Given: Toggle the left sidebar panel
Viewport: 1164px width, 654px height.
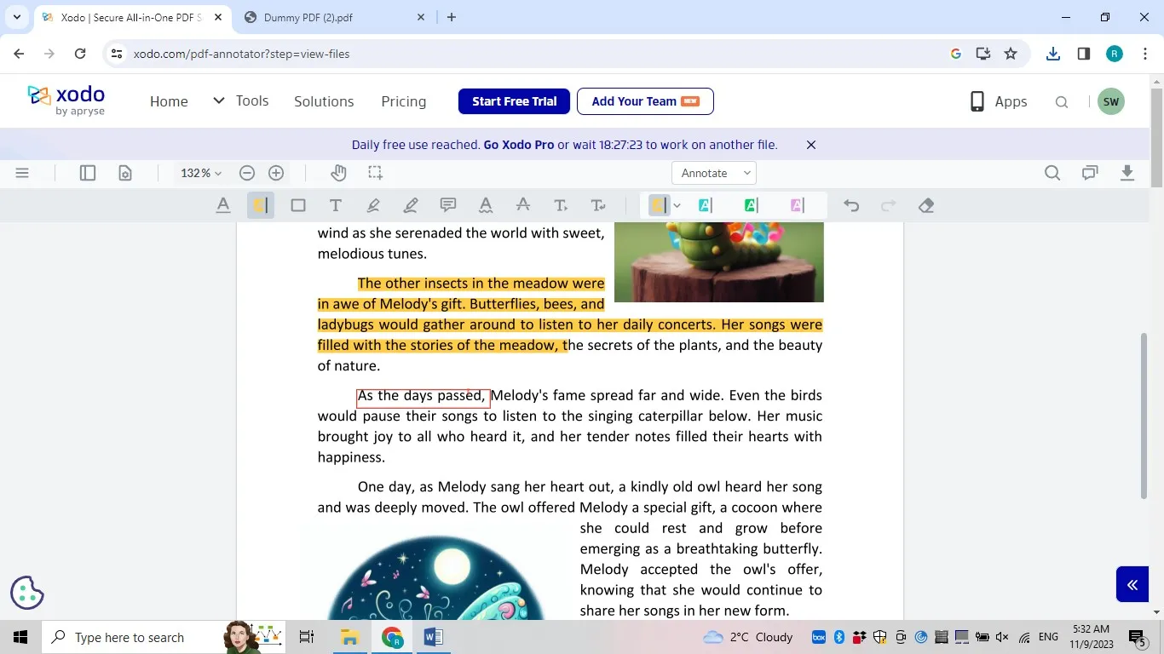Looking at the screenshot, I should [86, 173].
